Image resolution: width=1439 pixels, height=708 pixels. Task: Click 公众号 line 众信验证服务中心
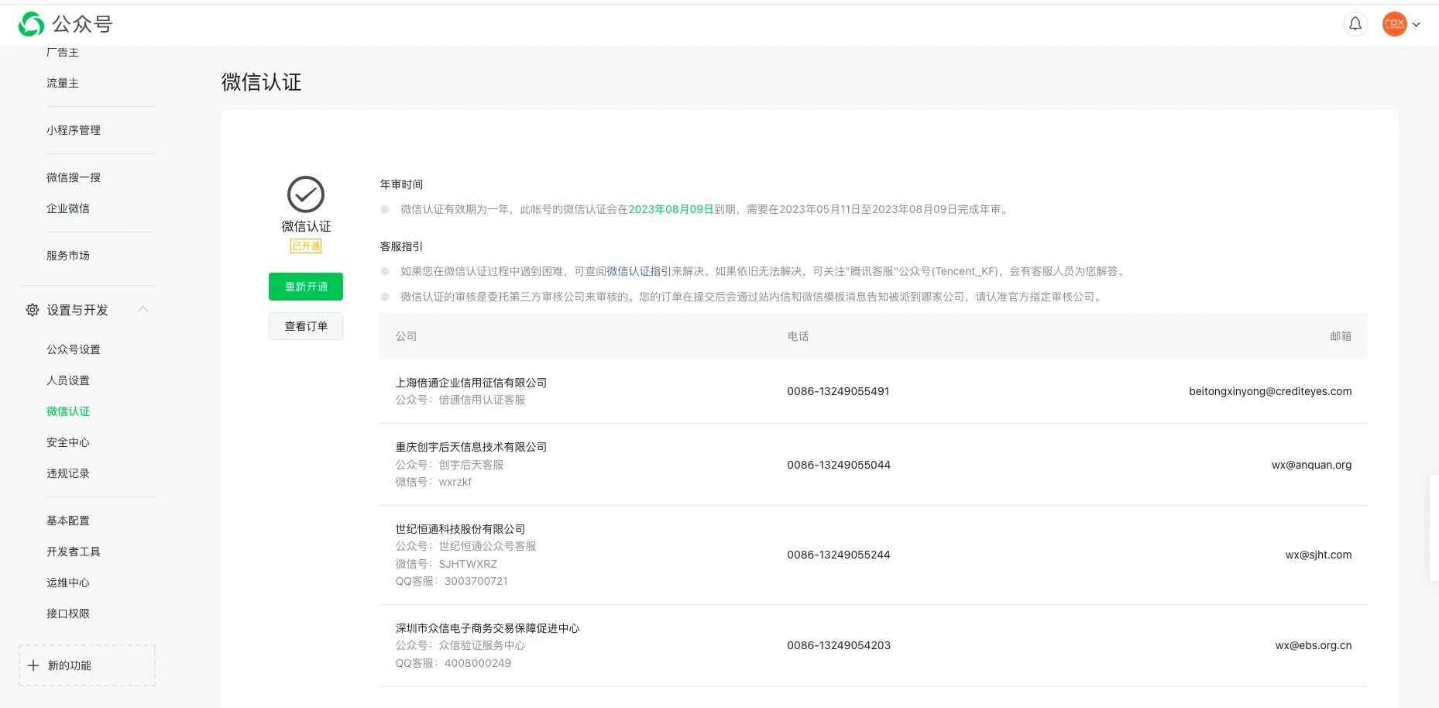coord(461,645)
